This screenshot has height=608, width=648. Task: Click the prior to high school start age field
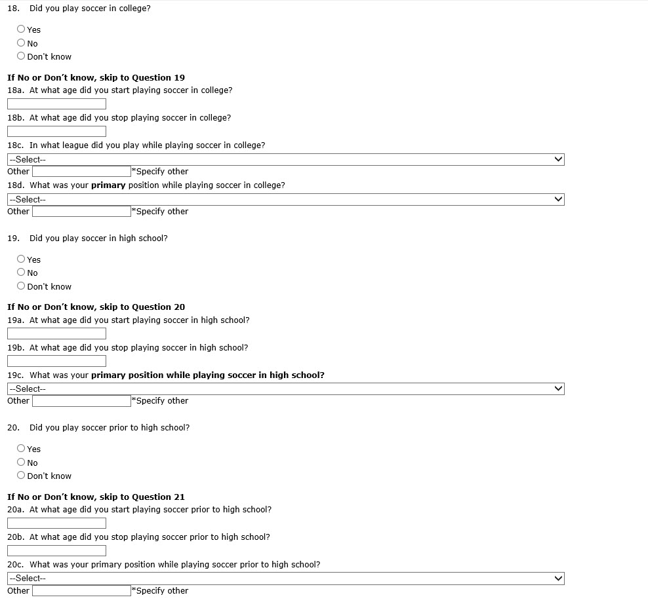[56, 523]
